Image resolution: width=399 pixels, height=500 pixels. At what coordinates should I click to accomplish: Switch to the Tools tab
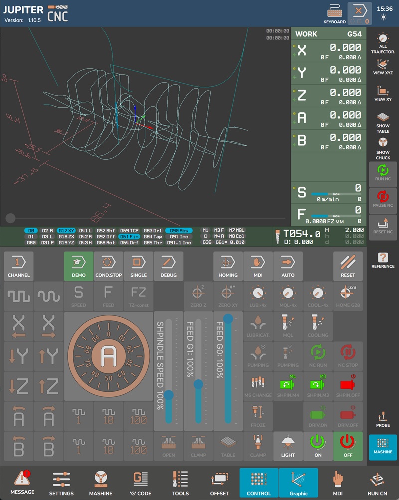(180, 483)
